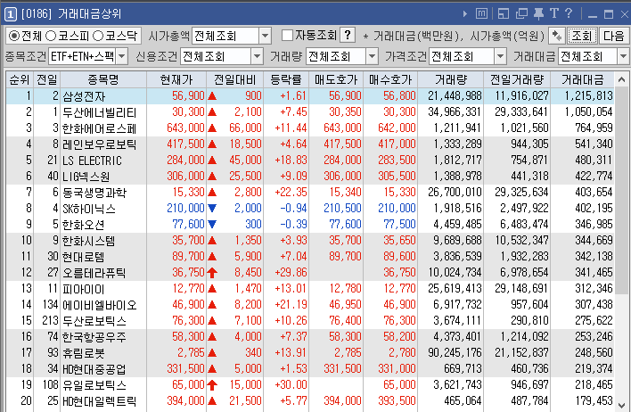Maximize the 거래대금상위 window
This screenshot has width=631, height=412.
point(609,15)
